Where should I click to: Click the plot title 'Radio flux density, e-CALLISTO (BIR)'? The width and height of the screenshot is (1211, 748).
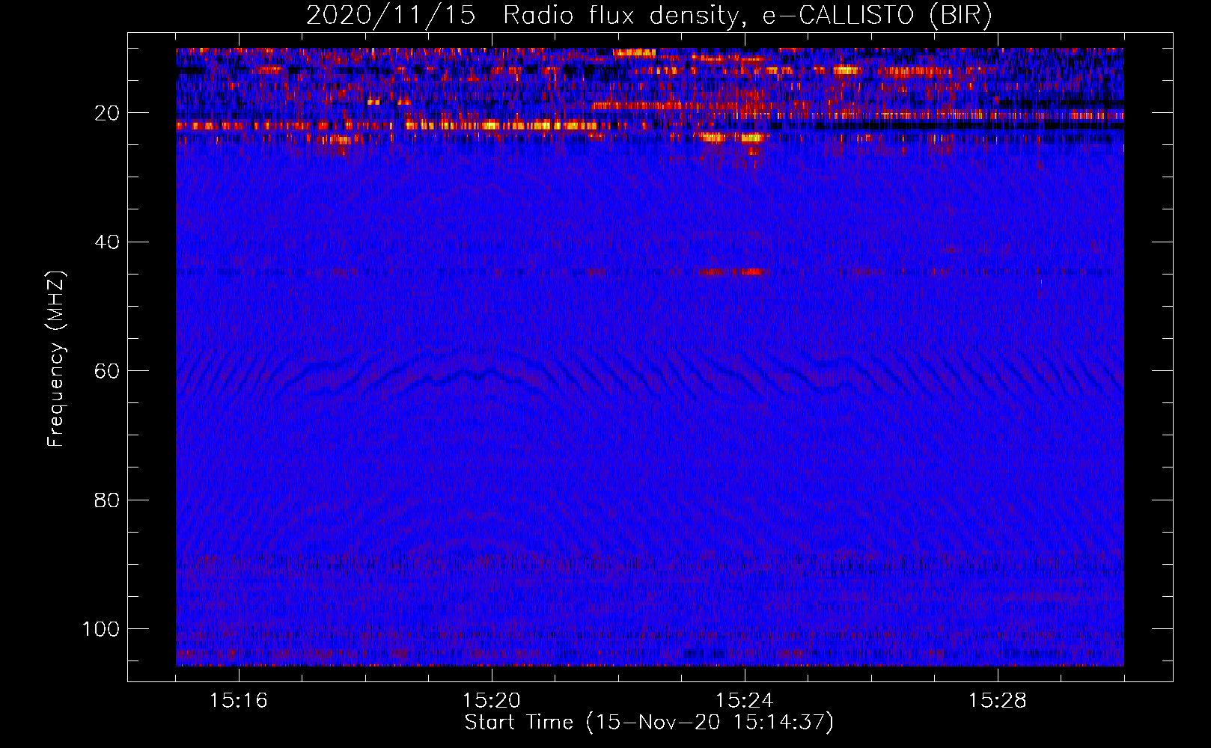(747, 15)
